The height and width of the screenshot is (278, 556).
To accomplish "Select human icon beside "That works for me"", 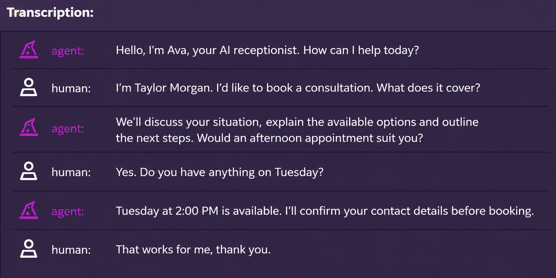I will click(x=29, y=249).
